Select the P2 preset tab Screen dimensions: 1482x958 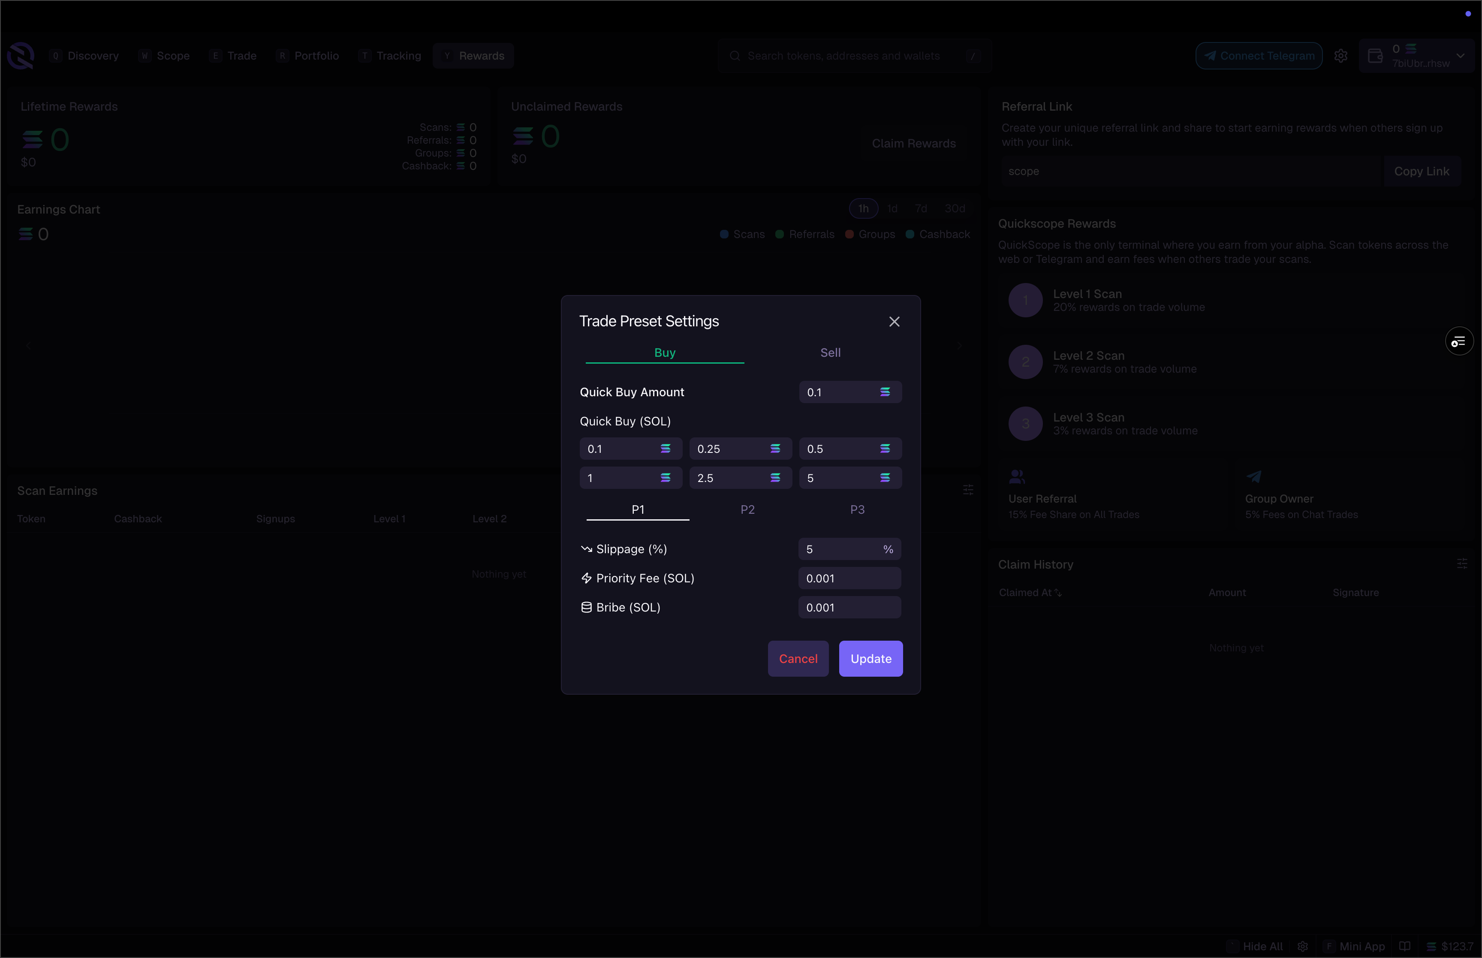point(747,509)
